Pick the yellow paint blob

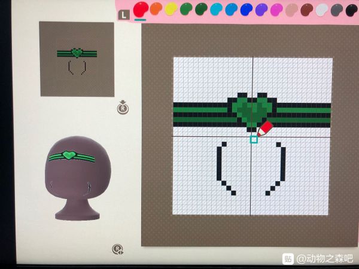171,10
